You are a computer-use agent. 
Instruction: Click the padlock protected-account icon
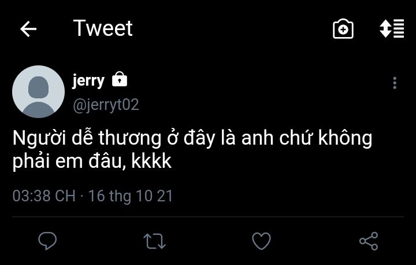pos(119,79)
